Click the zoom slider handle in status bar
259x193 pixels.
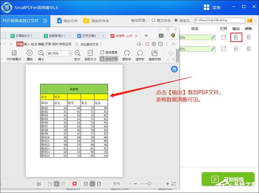[x=149, y=184]
